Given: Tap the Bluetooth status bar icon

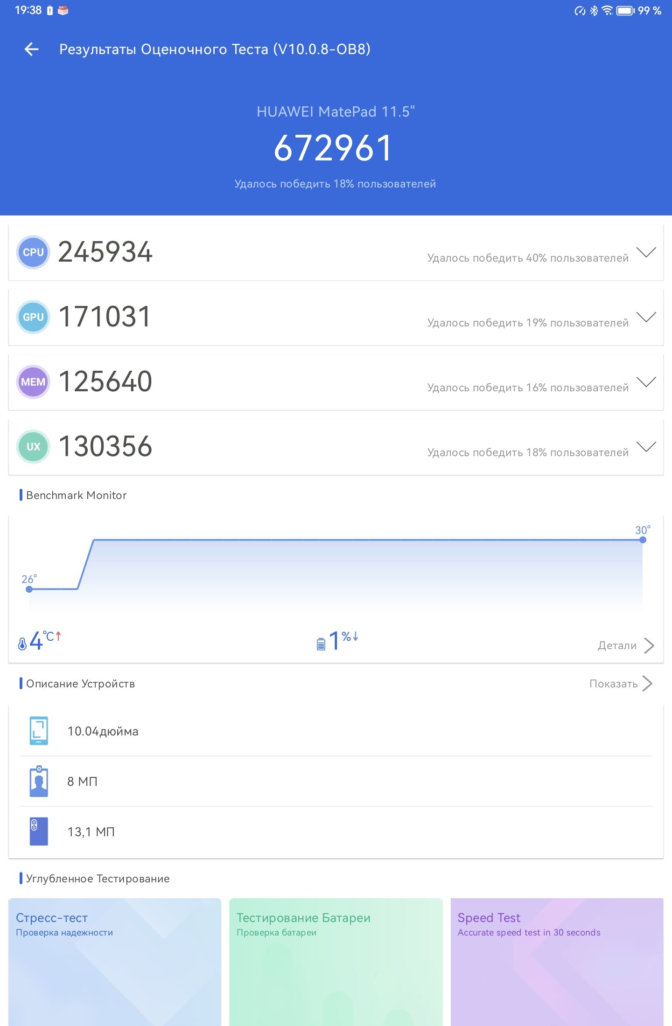Looking at the screenshot, I should [x=594, y=10].
